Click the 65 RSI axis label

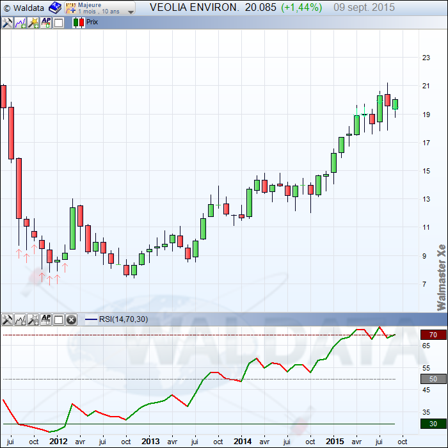coord(426,346)
